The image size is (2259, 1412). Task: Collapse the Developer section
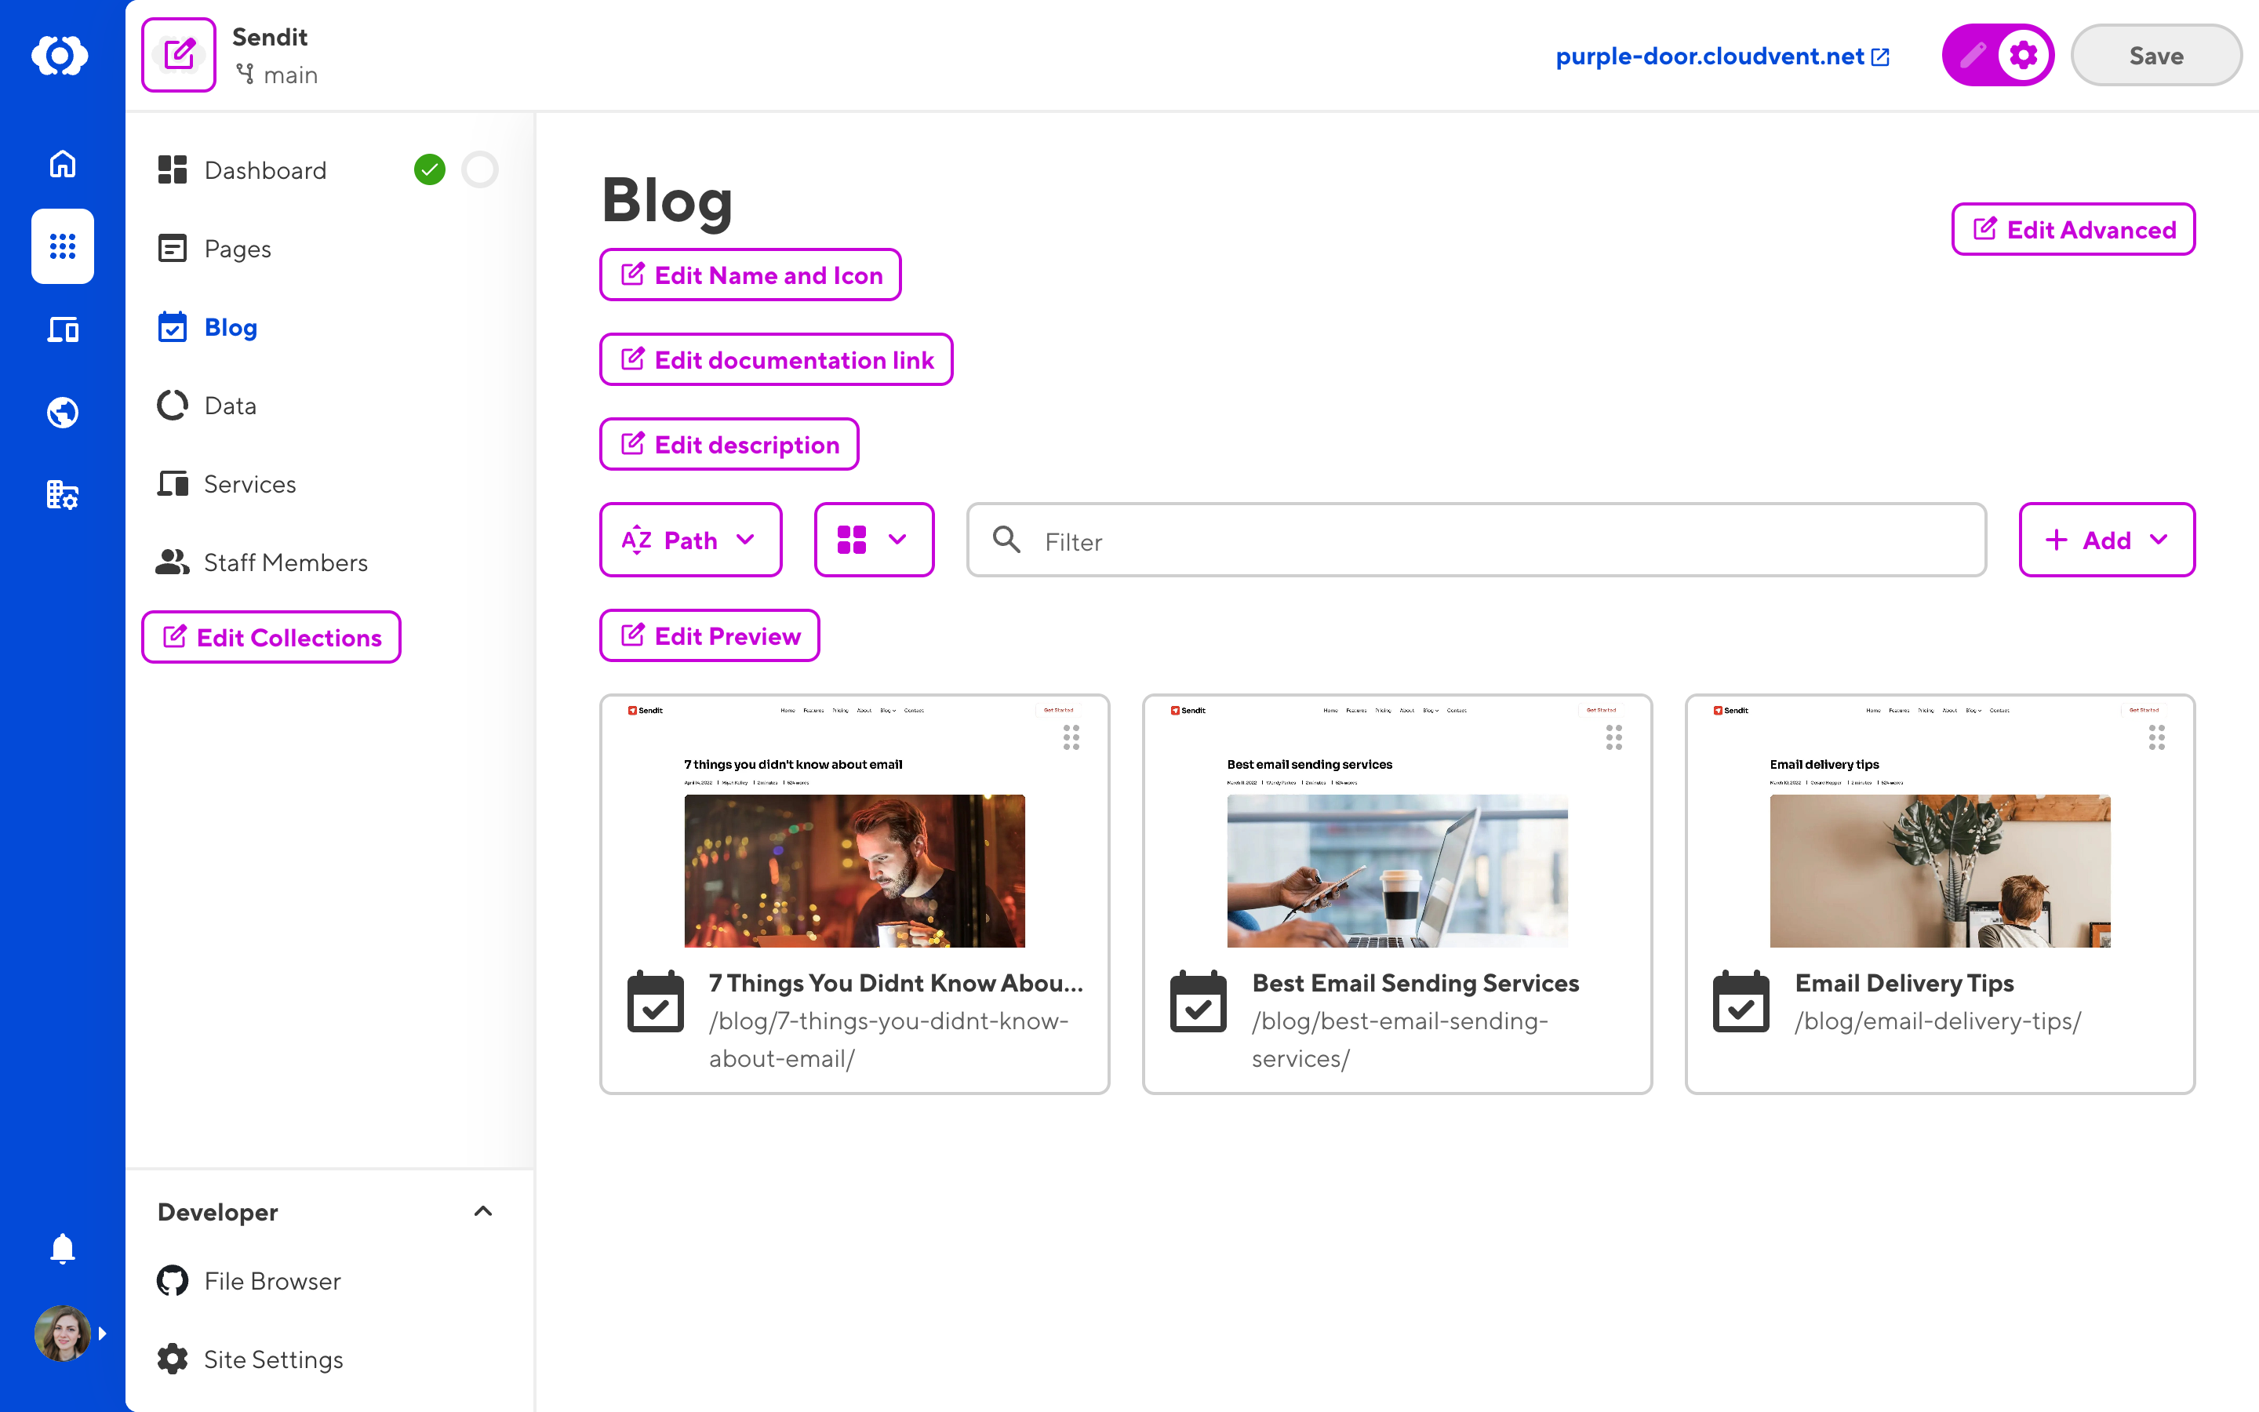482,1211
